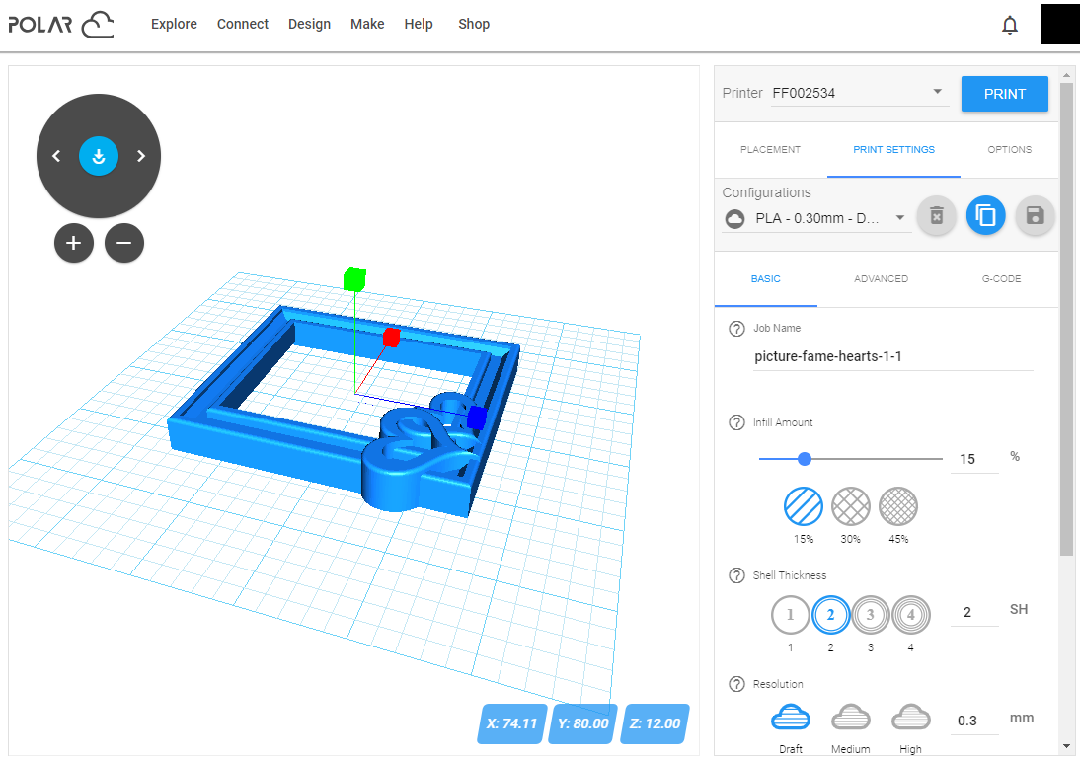Viewport: 1080px width, 760px height.
Task: Adjust the Infill Amount slider handle
Action: (805, 459)
